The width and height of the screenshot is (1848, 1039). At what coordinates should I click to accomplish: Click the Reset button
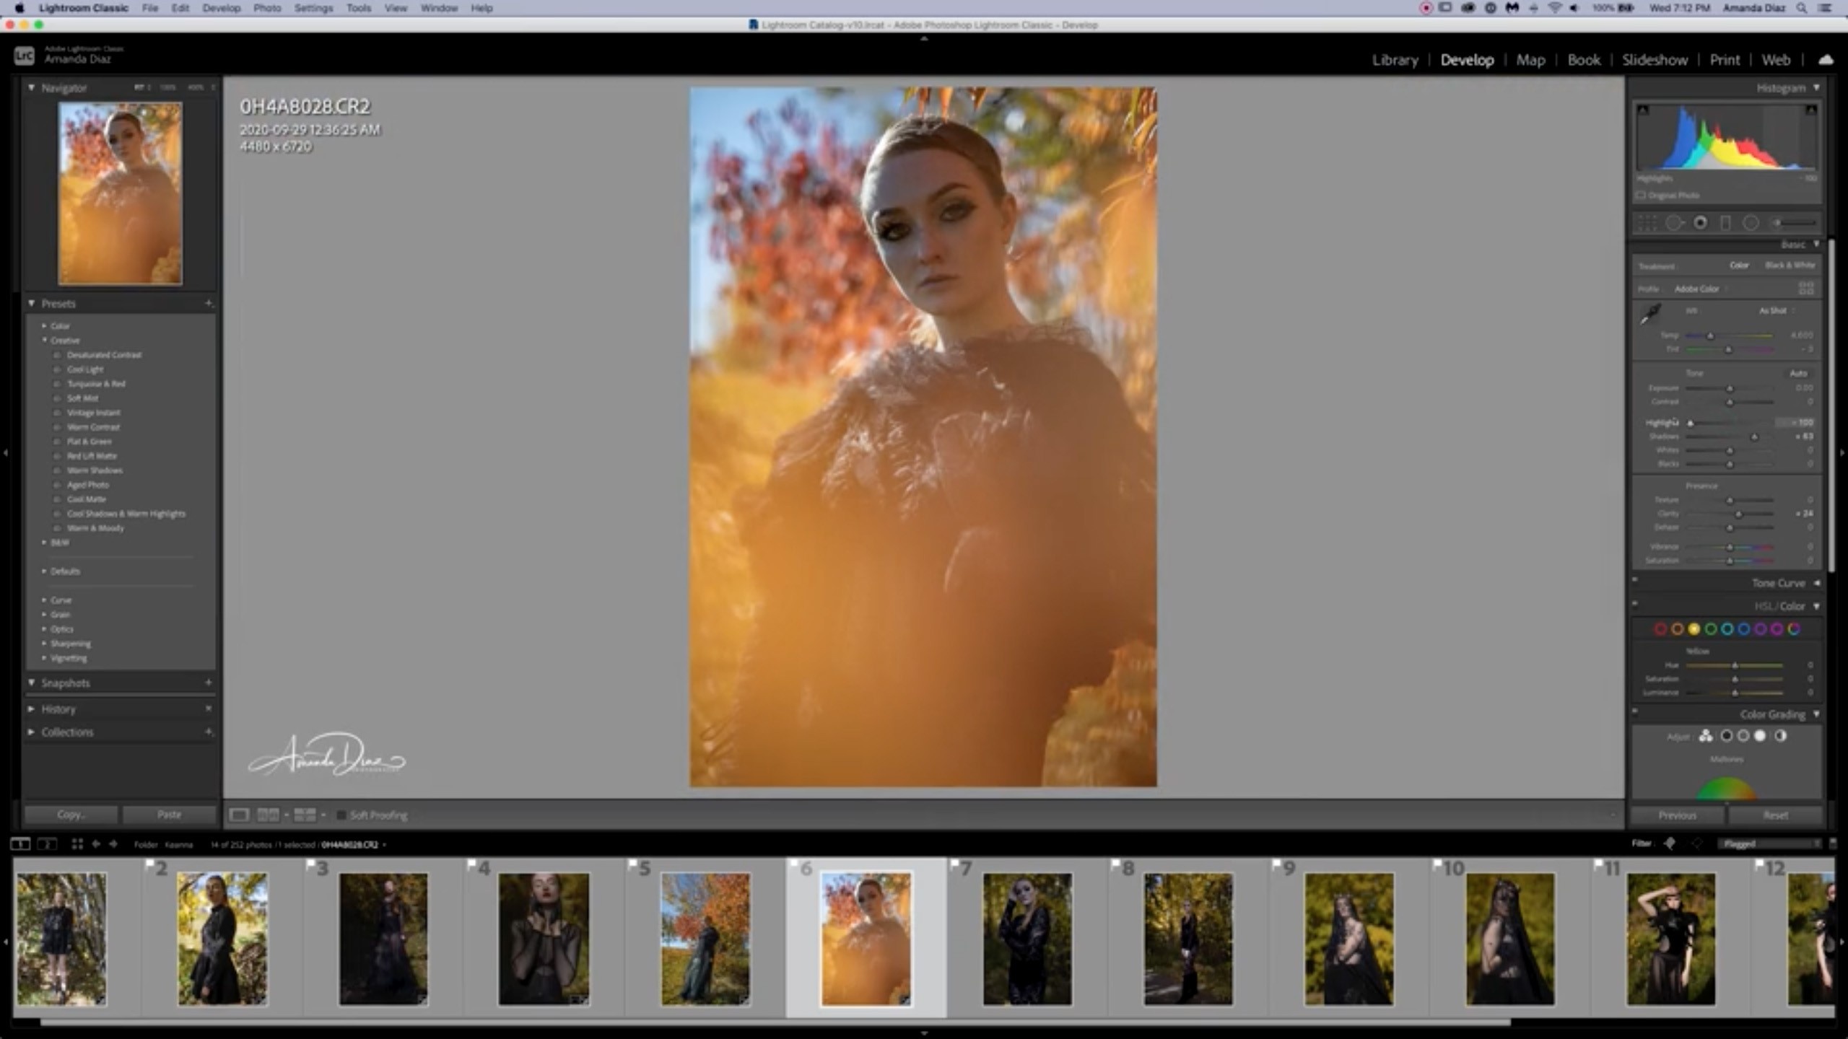pos(1775,815)
